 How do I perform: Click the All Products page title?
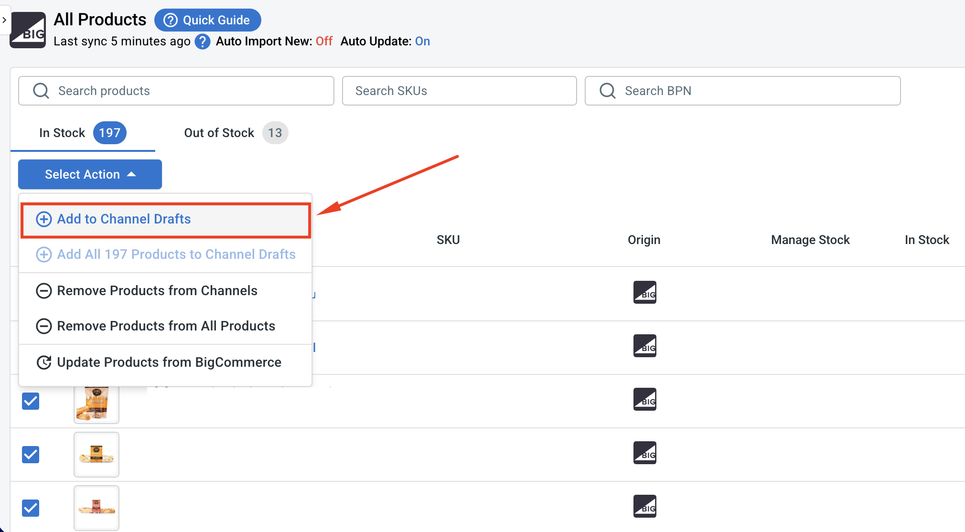100,20
